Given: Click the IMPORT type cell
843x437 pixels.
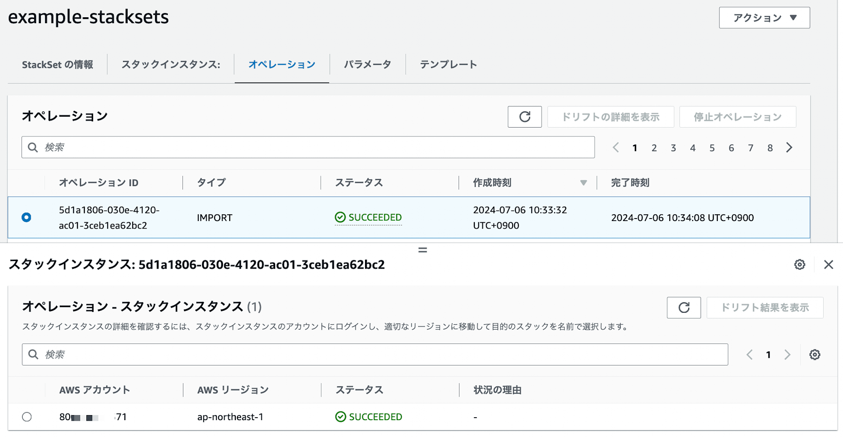Looking at the screenshot, I should coord(215,218).
